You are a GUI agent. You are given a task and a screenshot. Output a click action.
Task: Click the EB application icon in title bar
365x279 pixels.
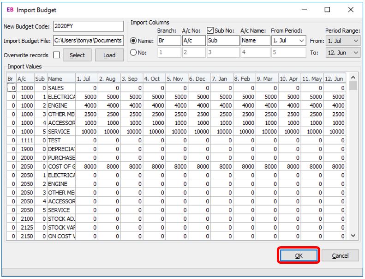click(x=9, y=10)
